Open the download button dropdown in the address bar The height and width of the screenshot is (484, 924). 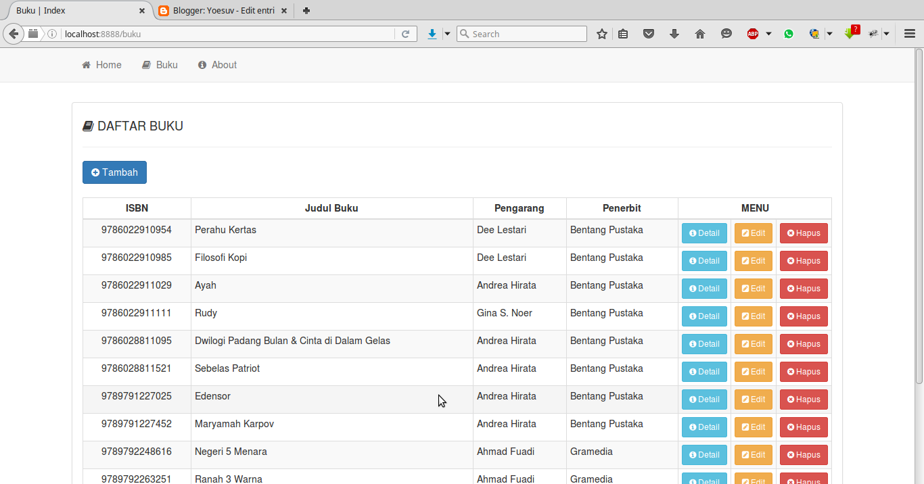click(447, 33)
